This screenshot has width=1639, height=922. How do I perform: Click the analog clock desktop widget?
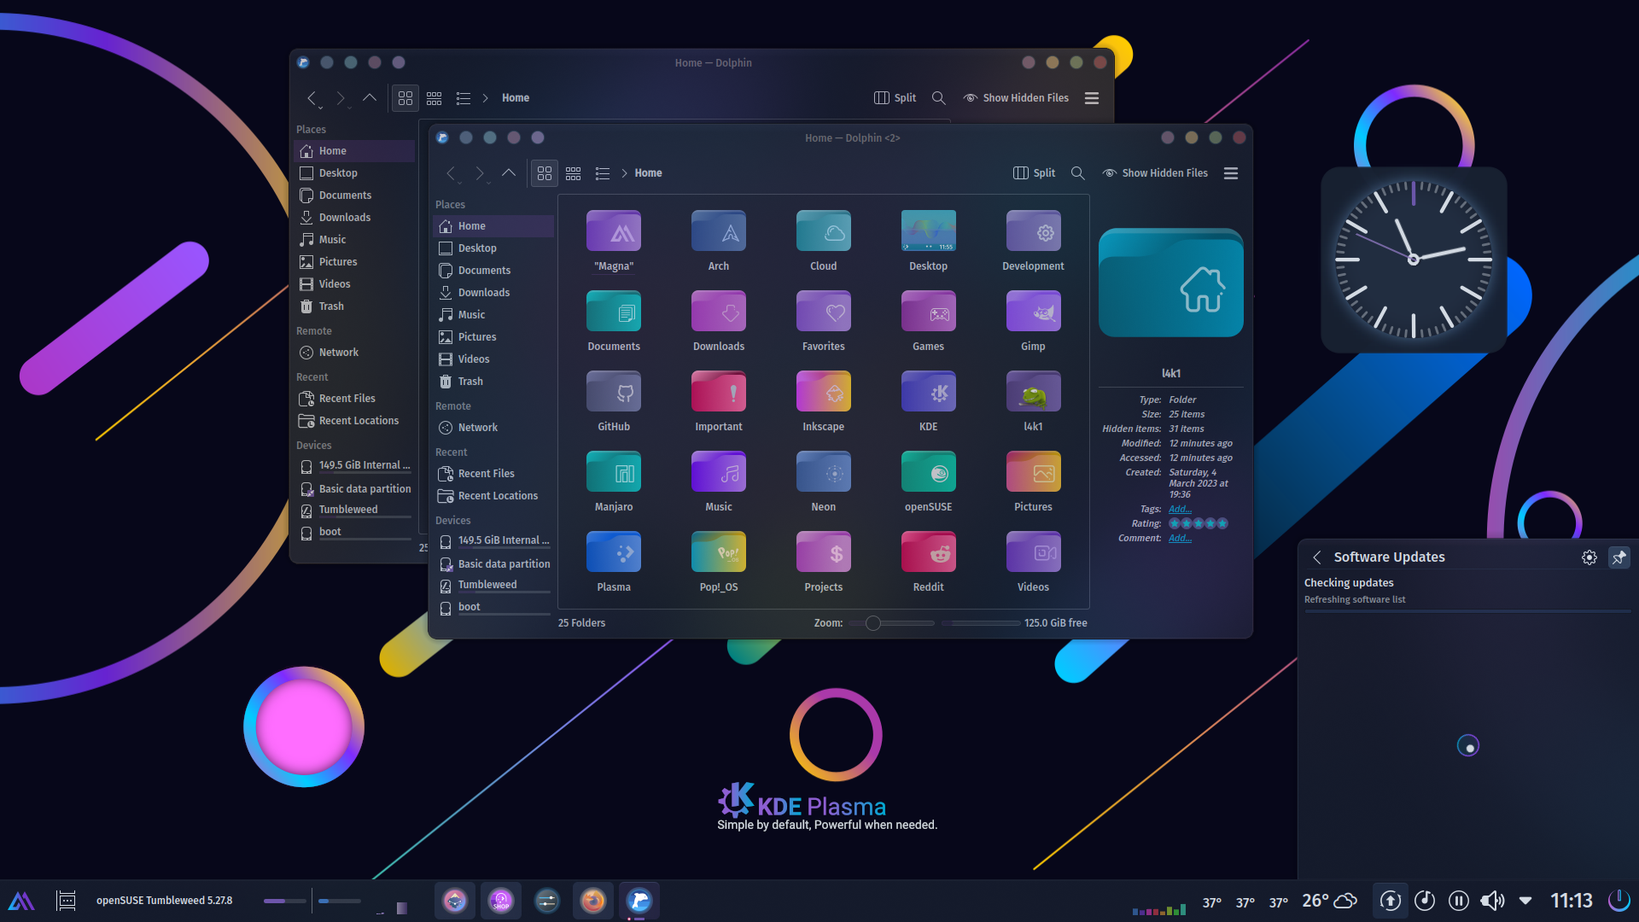(x=1414, y=260)
